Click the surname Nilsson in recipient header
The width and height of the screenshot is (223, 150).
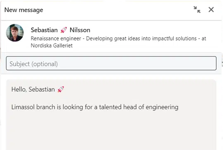point(80,30)
